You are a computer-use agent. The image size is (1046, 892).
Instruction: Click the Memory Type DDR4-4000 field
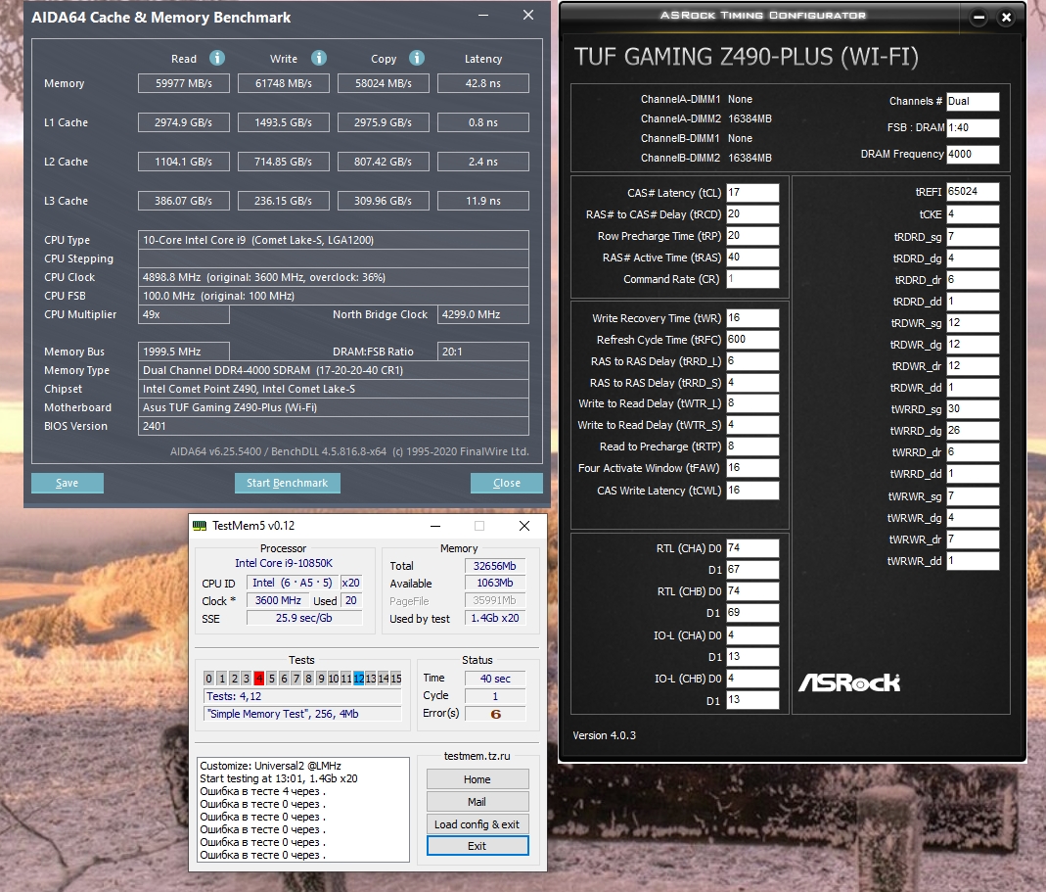click(334, 370)
